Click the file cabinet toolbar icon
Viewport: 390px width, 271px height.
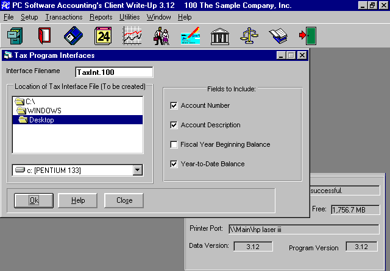click(x=15, y=36)
